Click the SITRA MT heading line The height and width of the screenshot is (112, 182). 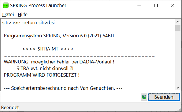click(48, 49)
